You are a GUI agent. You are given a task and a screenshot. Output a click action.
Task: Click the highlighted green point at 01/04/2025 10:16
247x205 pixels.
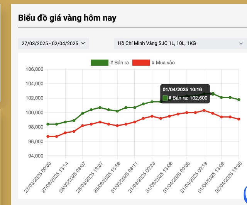213,94
